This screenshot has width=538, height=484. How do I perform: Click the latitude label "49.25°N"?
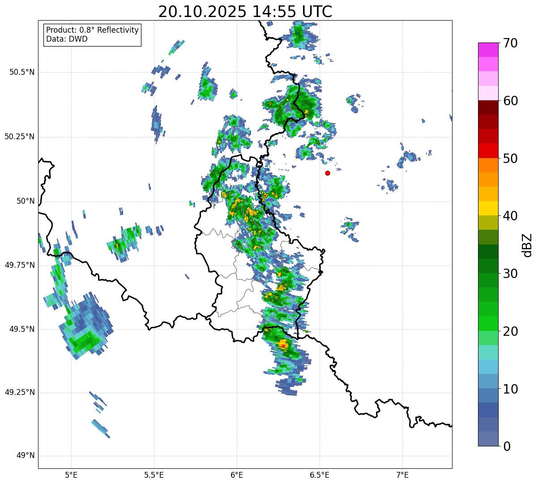[x=20, y=392]
